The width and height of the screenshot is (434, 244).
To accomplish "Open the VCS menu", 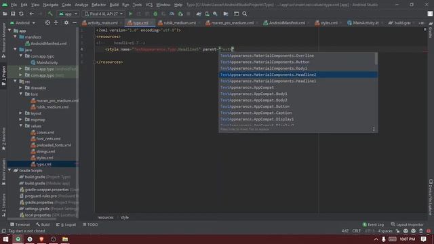I will [149, 5].
